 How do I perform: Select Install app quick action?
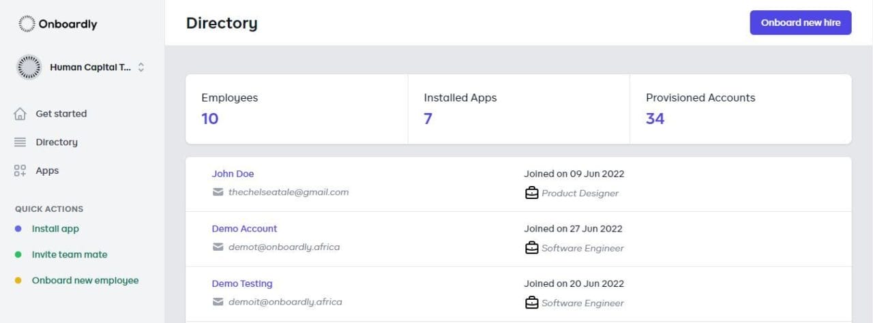point(55,229)
